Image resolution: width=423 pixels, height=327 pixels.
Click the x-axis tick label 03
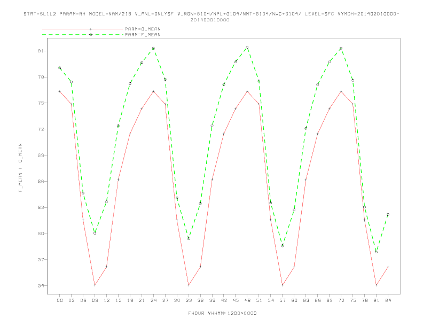[71, 300]
